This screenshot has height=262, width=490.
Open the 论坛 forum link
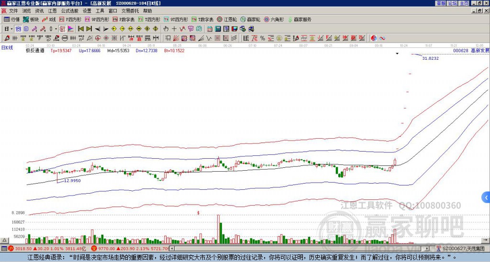(452, 3)
